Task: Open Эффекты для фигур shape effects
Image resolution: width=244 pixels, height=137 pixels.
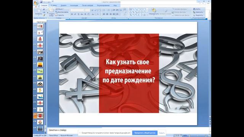Action: 181,15
